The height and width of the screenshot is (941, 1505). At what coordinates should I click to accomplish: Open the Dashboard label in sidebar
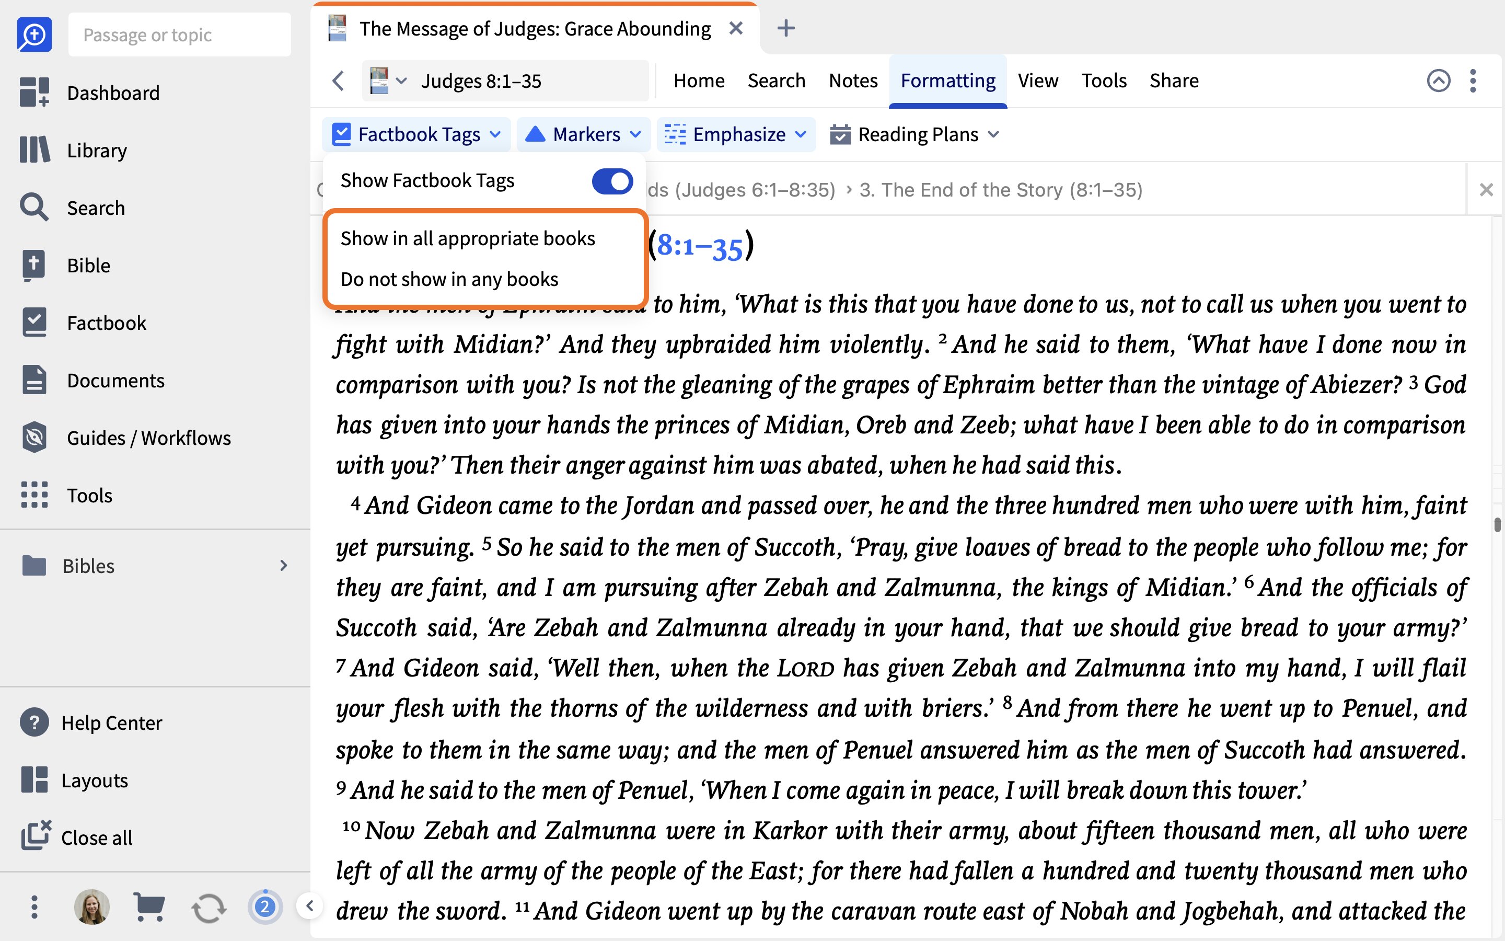[x=113, y=93]
